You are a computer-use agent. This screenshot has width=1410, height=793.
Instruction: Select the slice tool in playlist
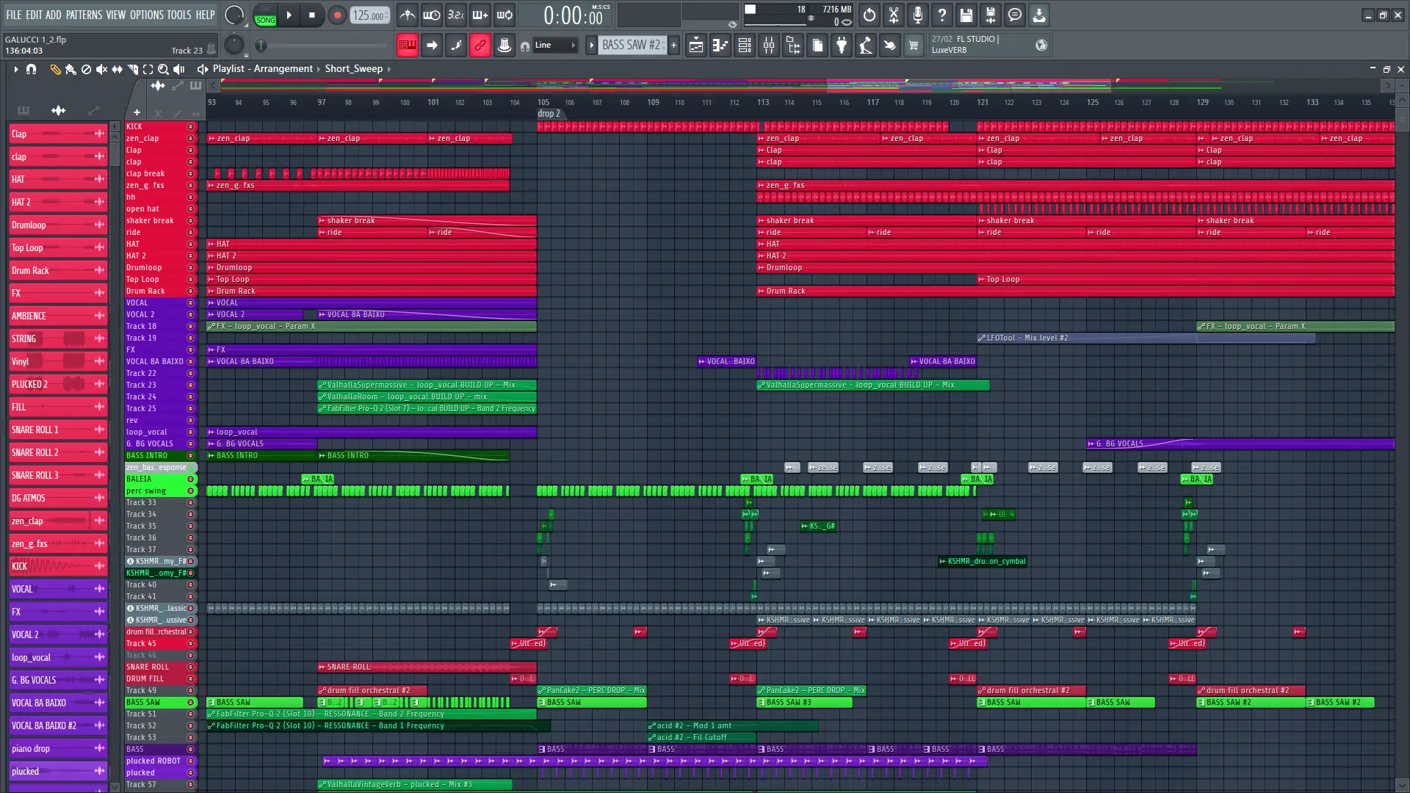(133, 69)
